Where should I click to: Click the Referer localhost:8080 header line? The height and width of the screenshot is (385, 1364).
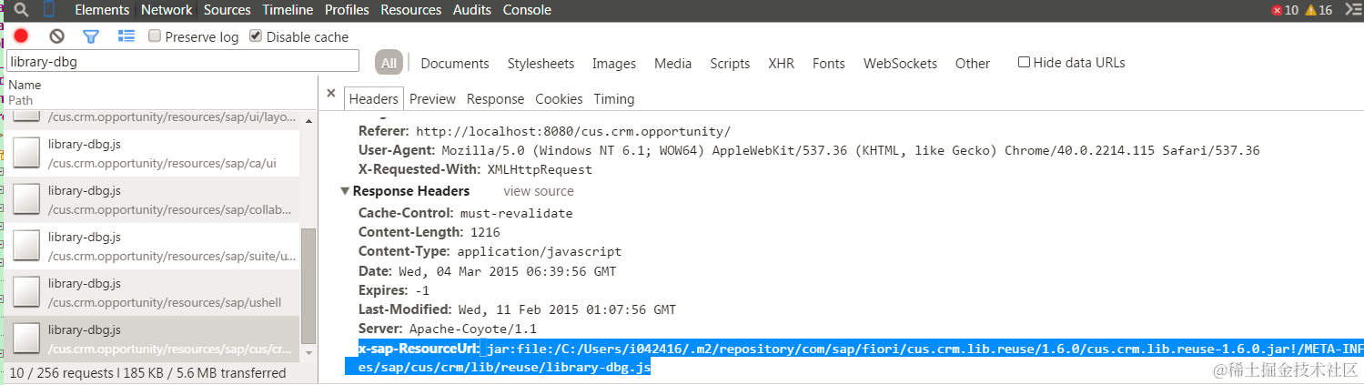544,131
